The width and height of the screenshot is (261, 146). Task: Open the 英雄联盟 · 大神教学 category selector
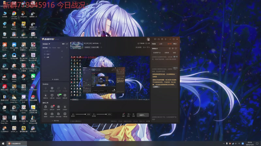click(92, 47)
